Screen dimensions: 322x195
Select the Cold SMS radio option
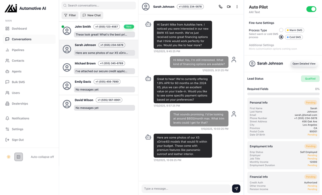[x=281, y=37]
